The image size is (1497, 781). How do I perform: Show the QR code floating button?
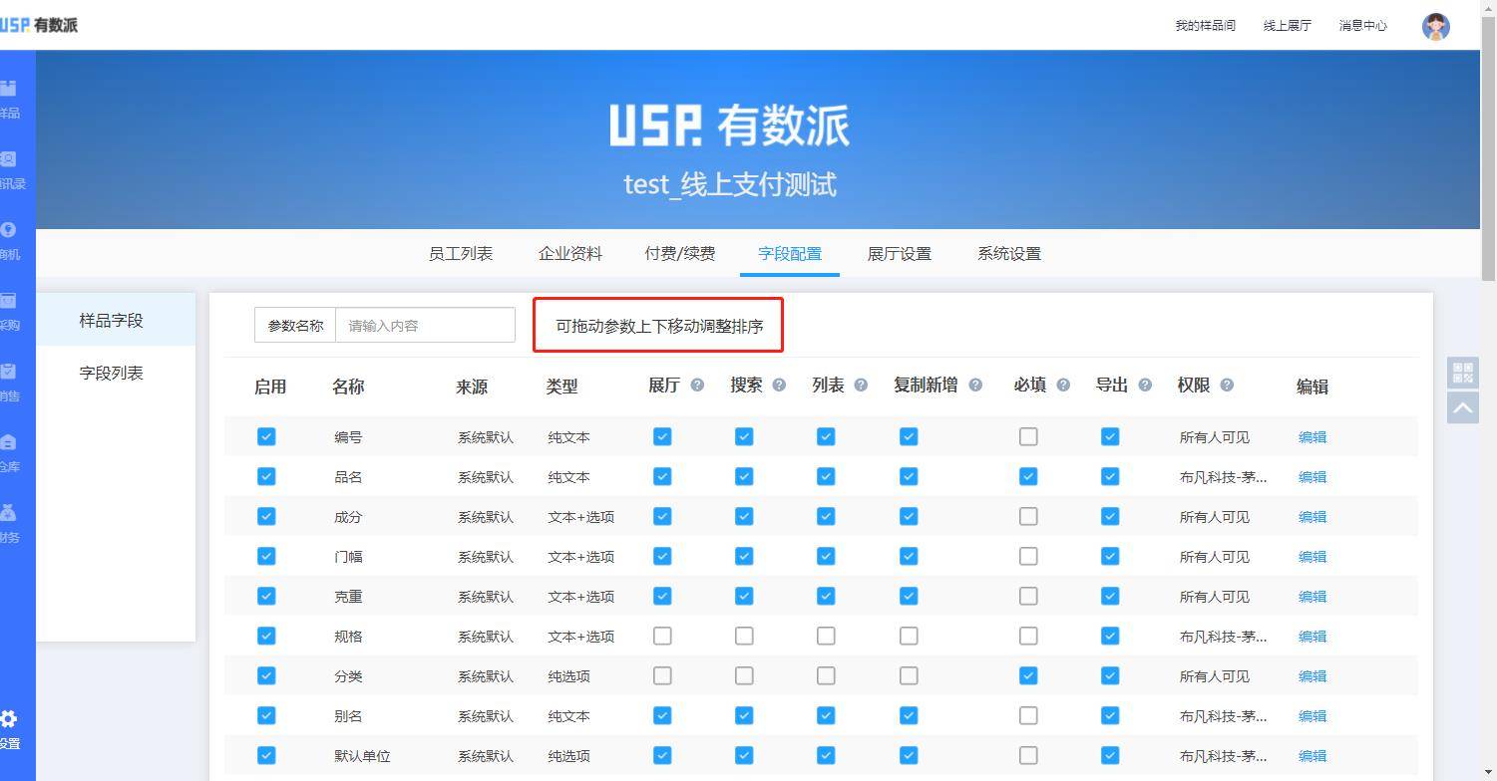tap(1463, 373)
